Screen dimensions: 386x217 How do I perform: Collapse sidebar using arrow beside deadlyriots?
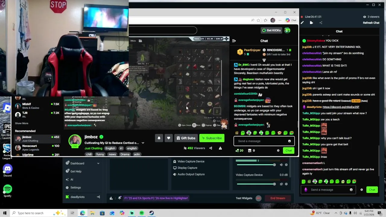tap(98, 197)
